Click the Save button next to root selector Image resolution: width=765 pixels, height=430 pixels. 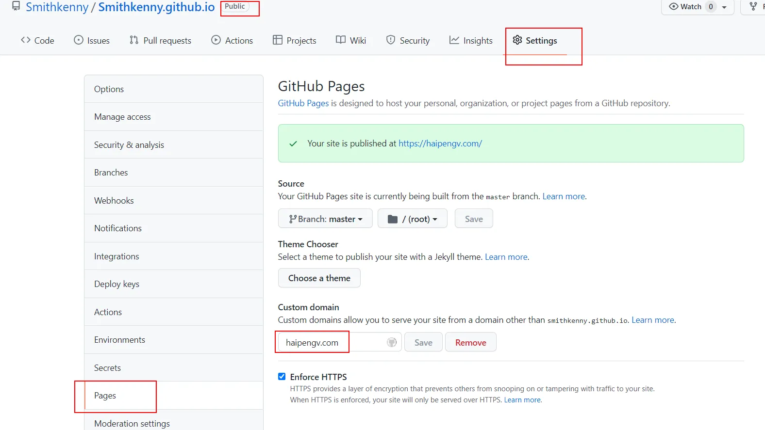[474, 219]
